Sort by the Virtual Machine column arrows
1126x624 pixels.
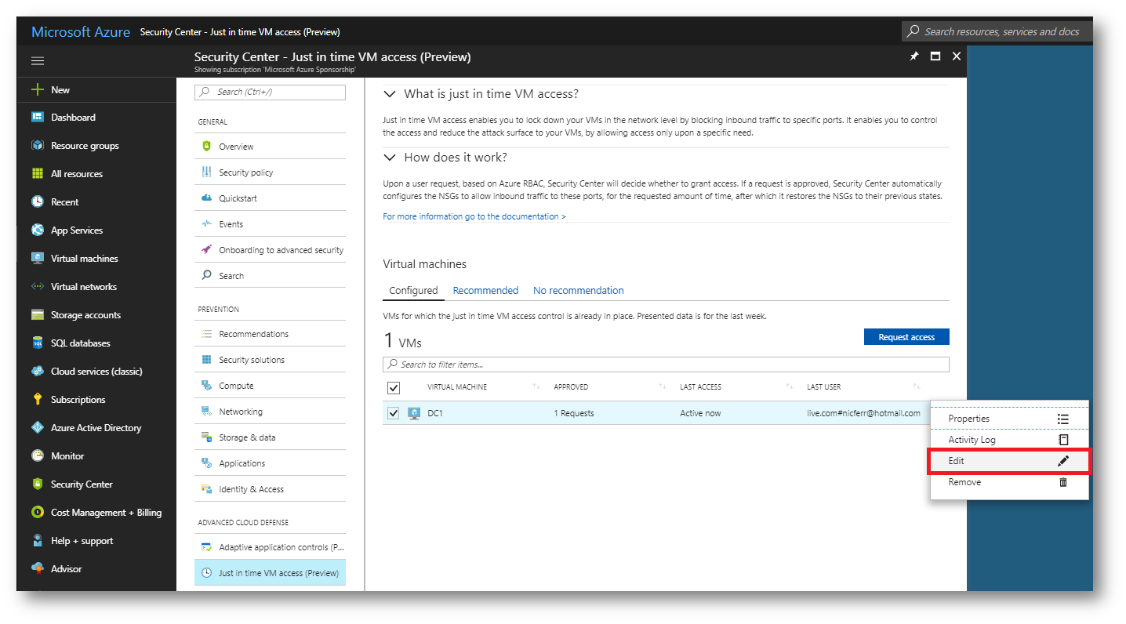536,386
